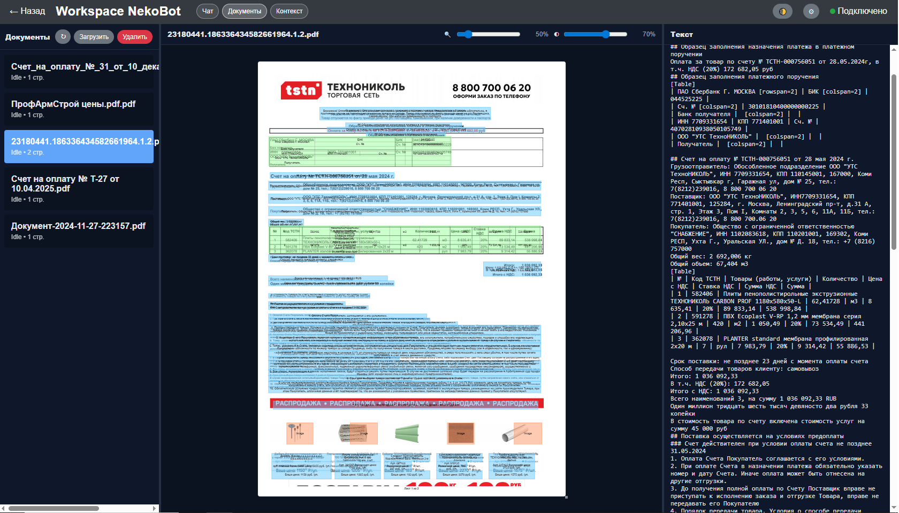Image resolution: width=899 pixels, height=513 pixels.
Task: Click the tstn logo on the PDF page
Action: pos(301,90)
